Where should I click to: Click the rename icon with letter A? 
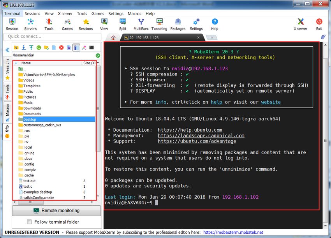(69, 48)
